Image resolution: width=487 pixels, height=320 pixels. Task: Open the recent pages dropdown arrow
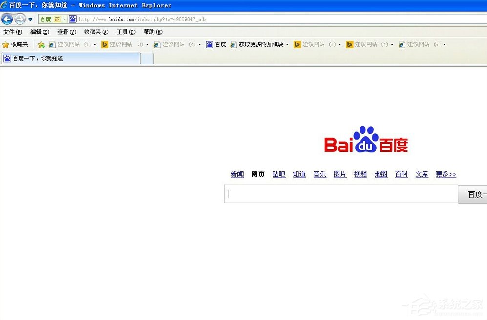pos(30,19)
